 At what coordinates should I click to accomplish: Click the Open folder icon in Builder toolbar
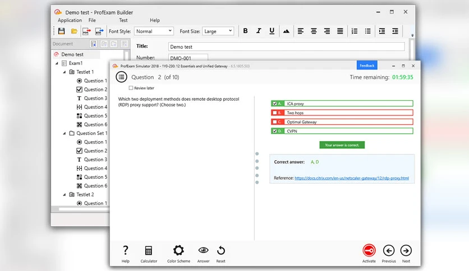click(x=74, y=31)
